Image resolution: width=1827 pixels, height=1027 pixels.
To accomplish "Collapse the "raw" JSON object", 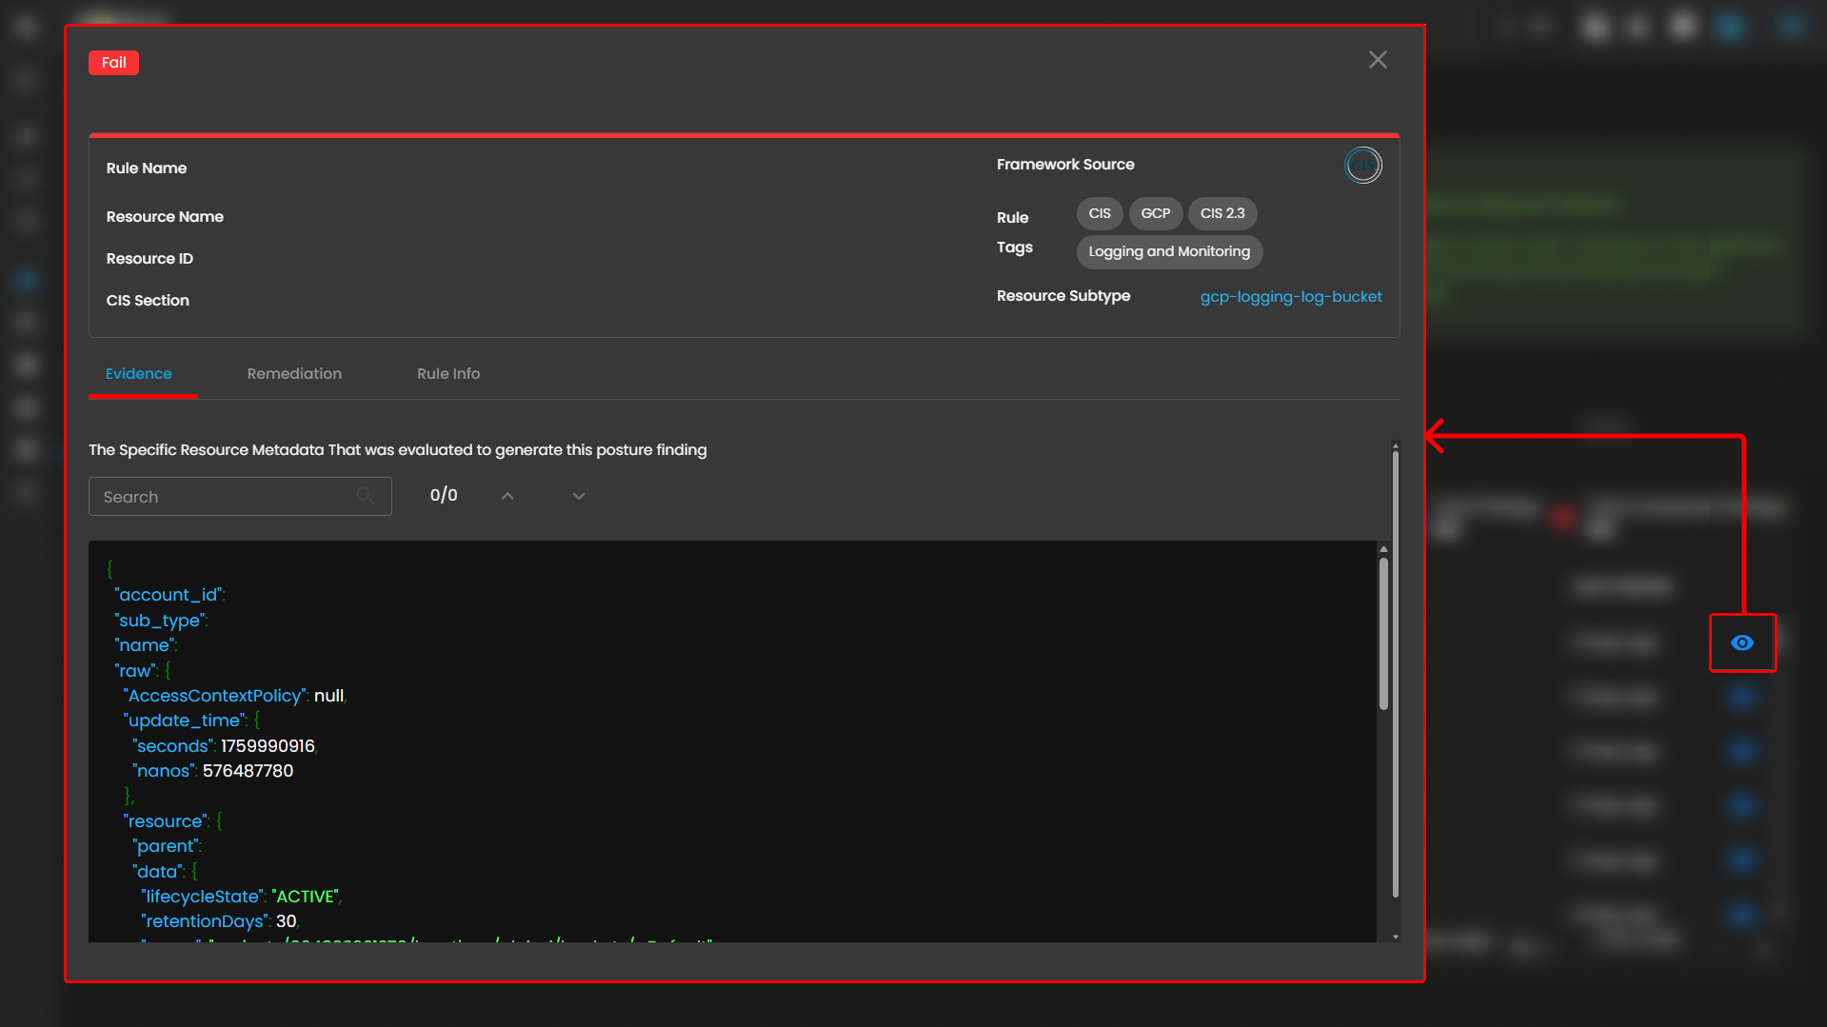I will pos(169,671).
